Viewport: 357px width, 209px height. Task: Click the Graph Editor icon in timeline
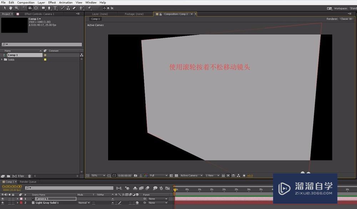167,188
